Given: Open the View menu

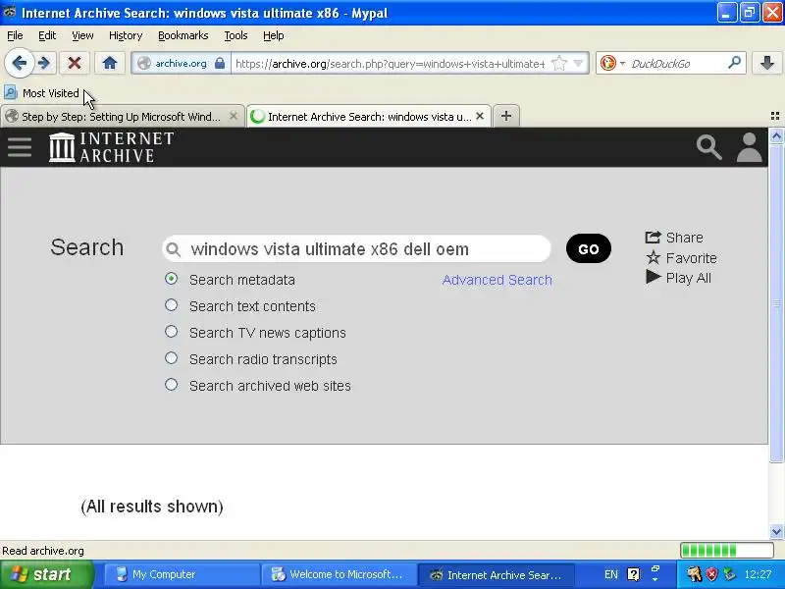Looking at the screenshot, I should (82, 35).
